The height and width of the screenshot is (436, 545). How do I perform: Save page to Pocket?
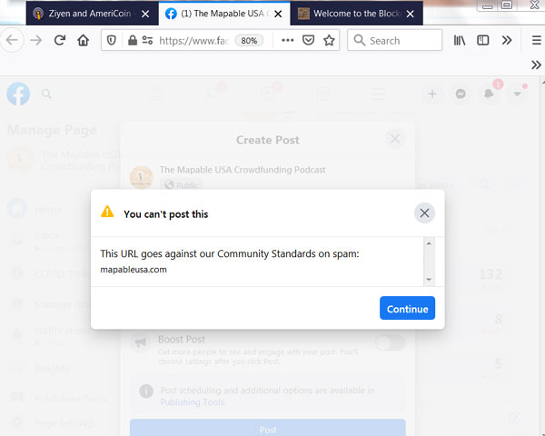click(308, 41)
